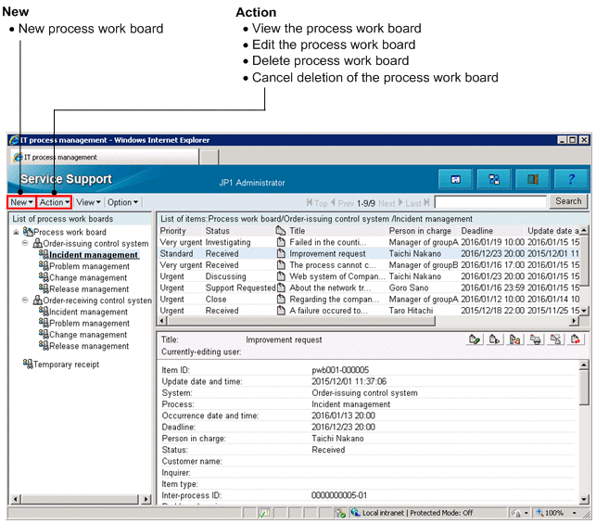Select Problem management under Order-issuing control system
Screen dimensions: 596x524
[89, 266]
